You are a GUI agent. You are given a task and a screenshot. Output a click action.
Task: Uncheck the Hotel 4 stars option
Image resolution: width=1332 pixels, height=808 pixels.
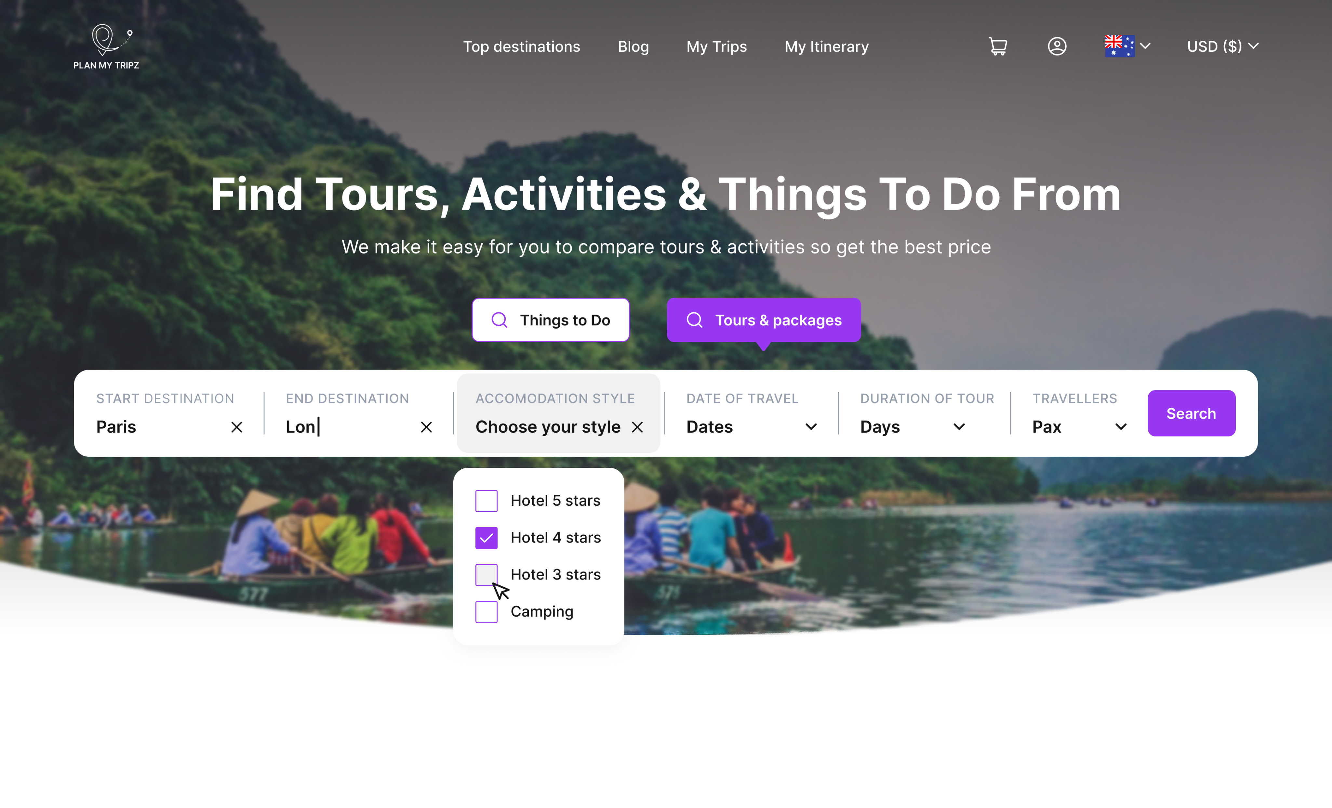tap(486, 538)
